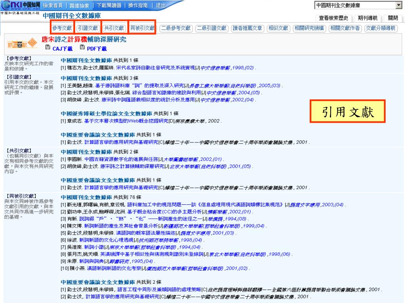Open journal link 東北大學學報(自然科學版) 1998,(06)
This screenshot has width=405, height=303.
[250, 254]
